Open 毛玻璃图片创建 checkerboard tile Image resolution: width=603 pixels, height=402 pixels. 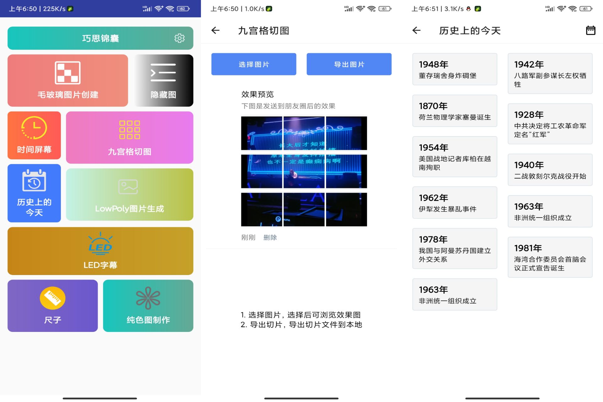point(68,80)
